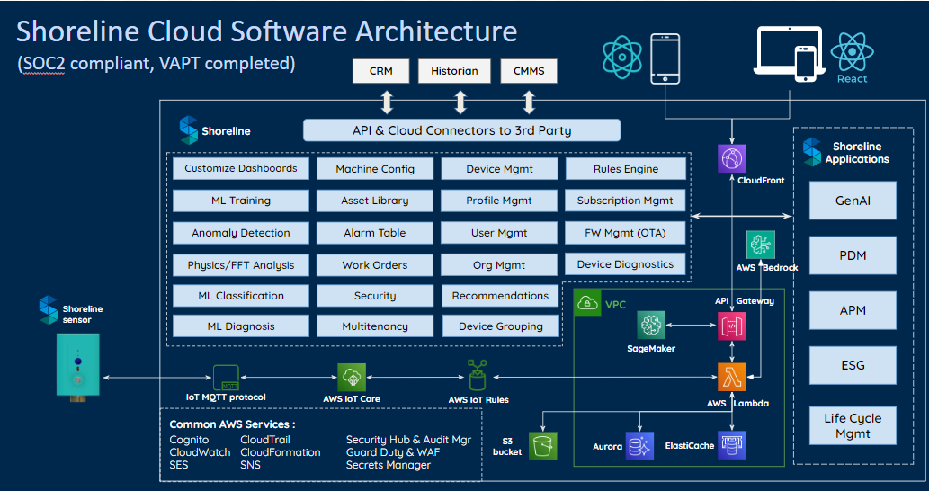Click the AWS IoT Core icon
This screenshot has width=929, height=491.
352,378
